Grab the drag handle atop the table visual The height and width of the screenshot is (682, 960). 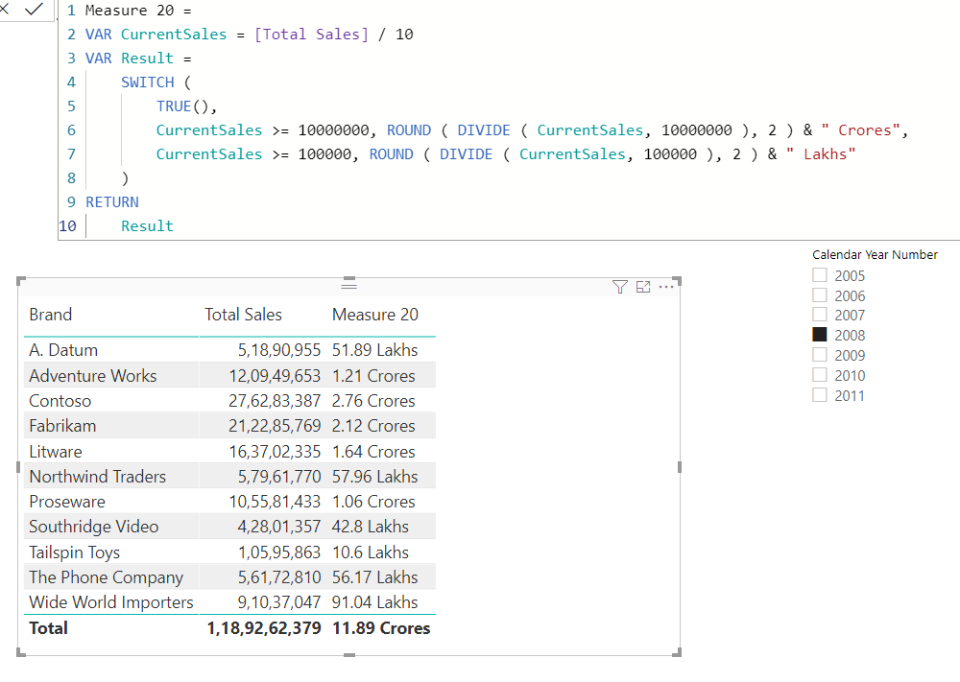(x=349, y=285)
